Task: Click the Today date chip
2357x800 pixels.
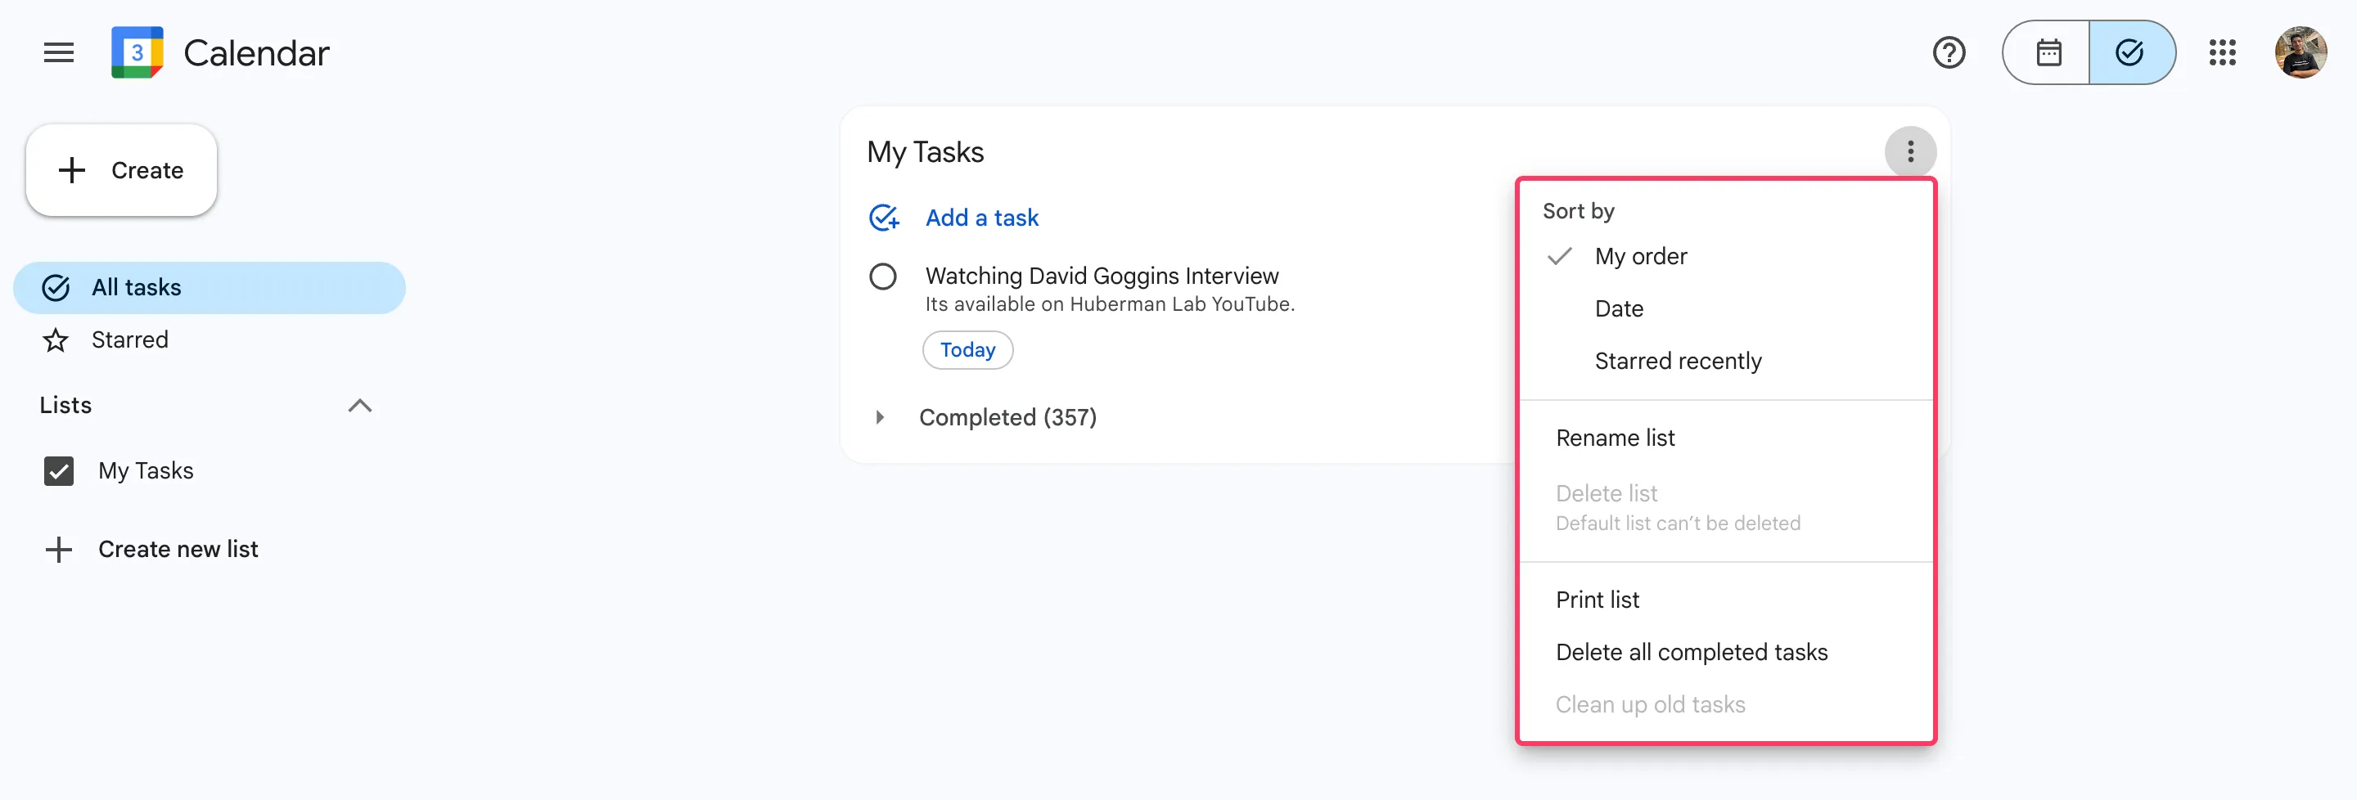Action: click(967, 350)
